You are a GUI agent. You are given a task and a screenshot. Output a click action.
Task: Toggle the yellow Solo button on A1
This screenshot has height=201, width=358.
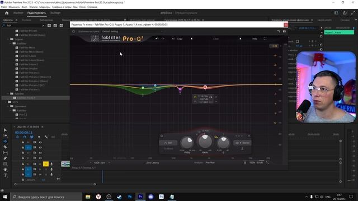(46, 164)
